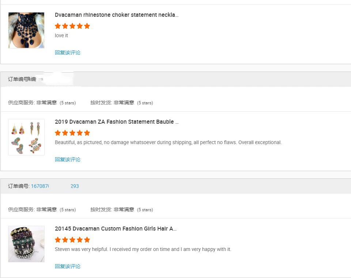Viewport: 351px width, 278px height.
Task: Reply to the 'Beautiful, as pictured' review
Action: (x=68, y=159)
